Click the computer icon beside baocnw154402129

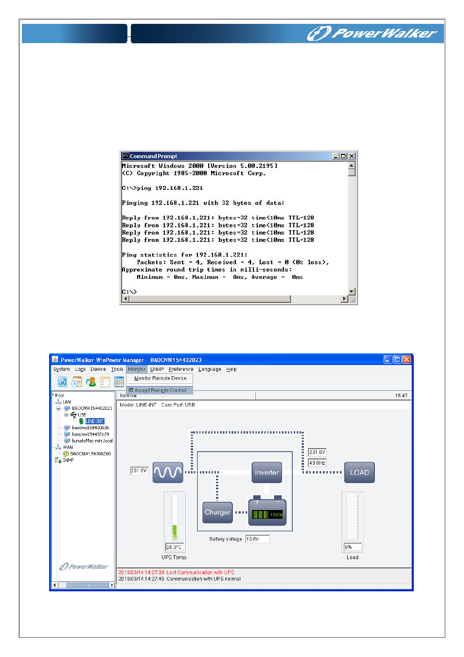[x=67, y=434]
